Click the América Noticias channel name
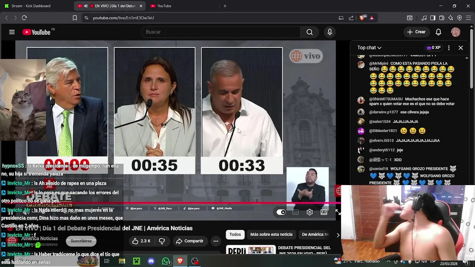The image size is (475, 267). coord(39,238)
